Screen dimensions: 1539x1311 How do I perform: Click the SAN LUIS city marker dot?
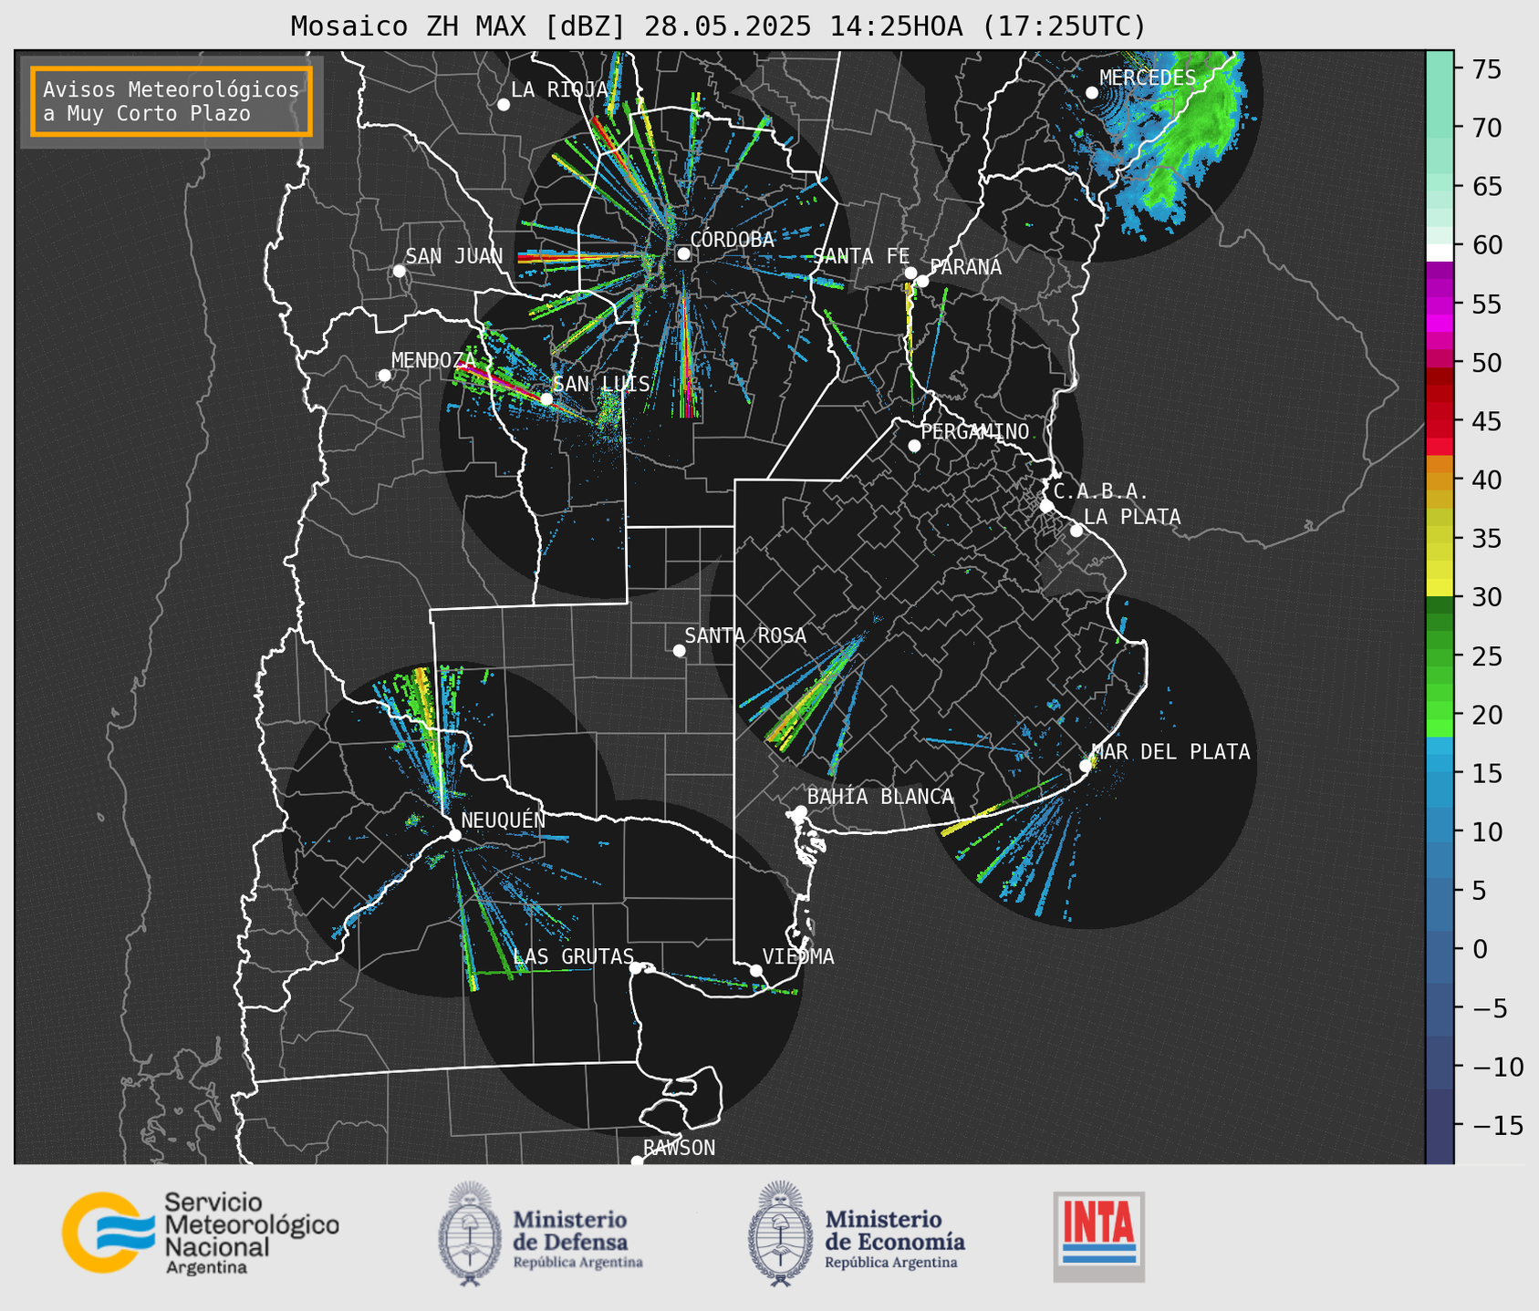pos(546,398)
